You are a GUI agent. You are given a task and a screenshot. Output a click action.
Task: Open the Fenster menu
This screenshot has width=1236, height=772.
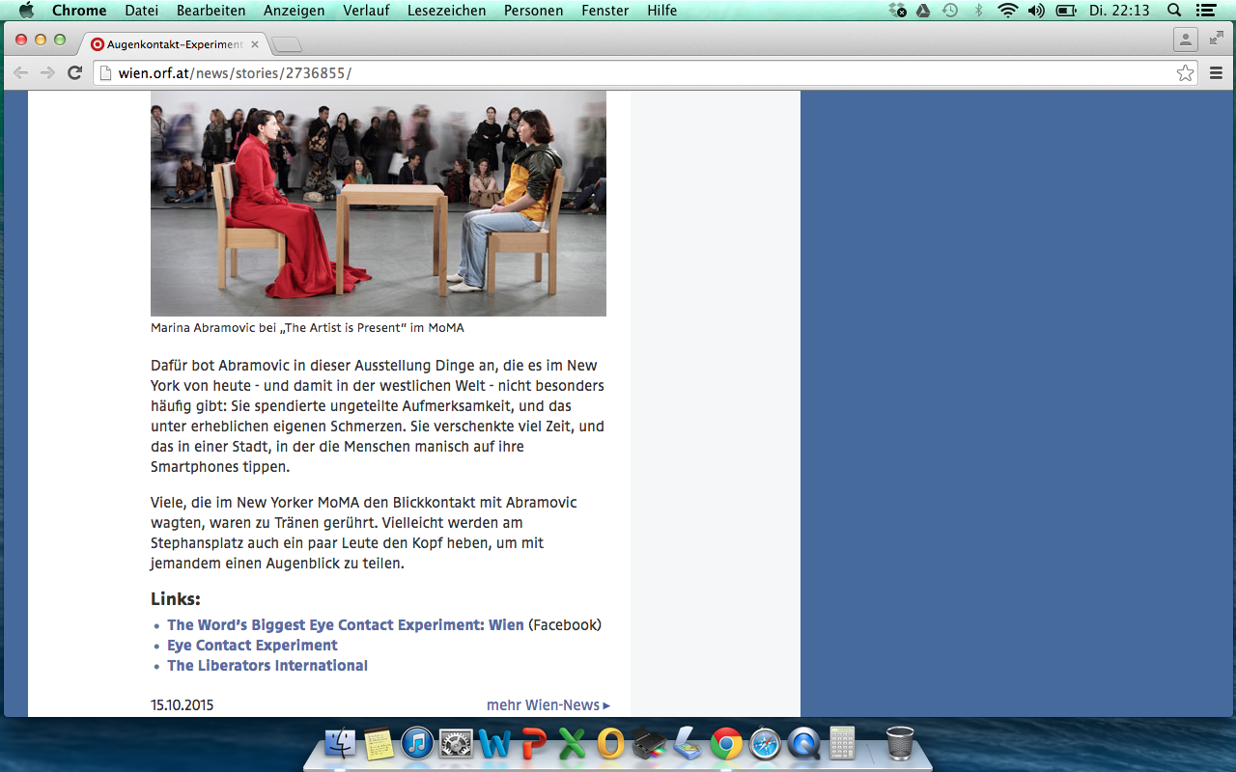pyautogui.click(x=605, y=11)
